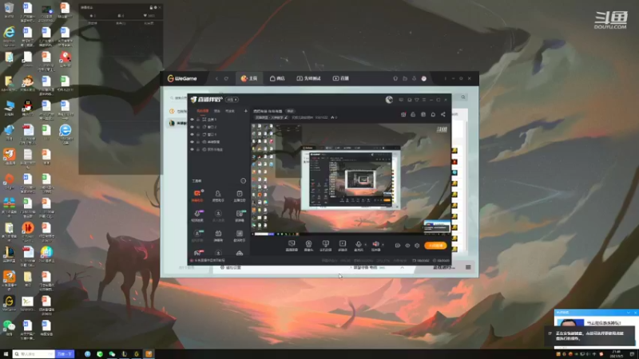Open the dropdown beside the streaming companion logo
The image size is (639, 359).
coord(232,100)
